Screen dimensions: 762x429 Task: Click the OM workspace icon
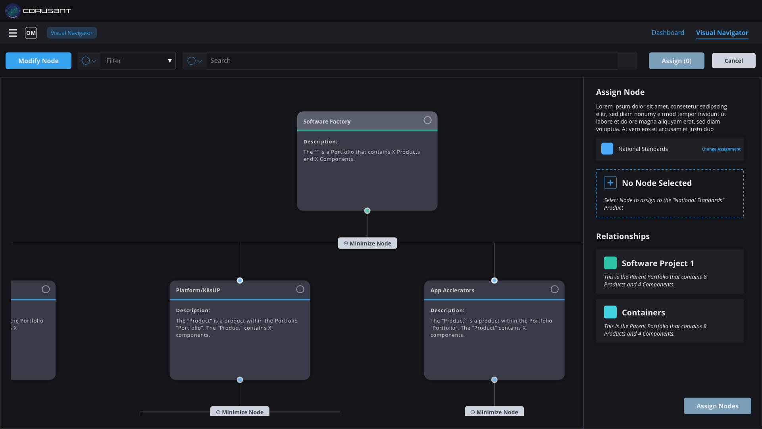click(31, 33)
